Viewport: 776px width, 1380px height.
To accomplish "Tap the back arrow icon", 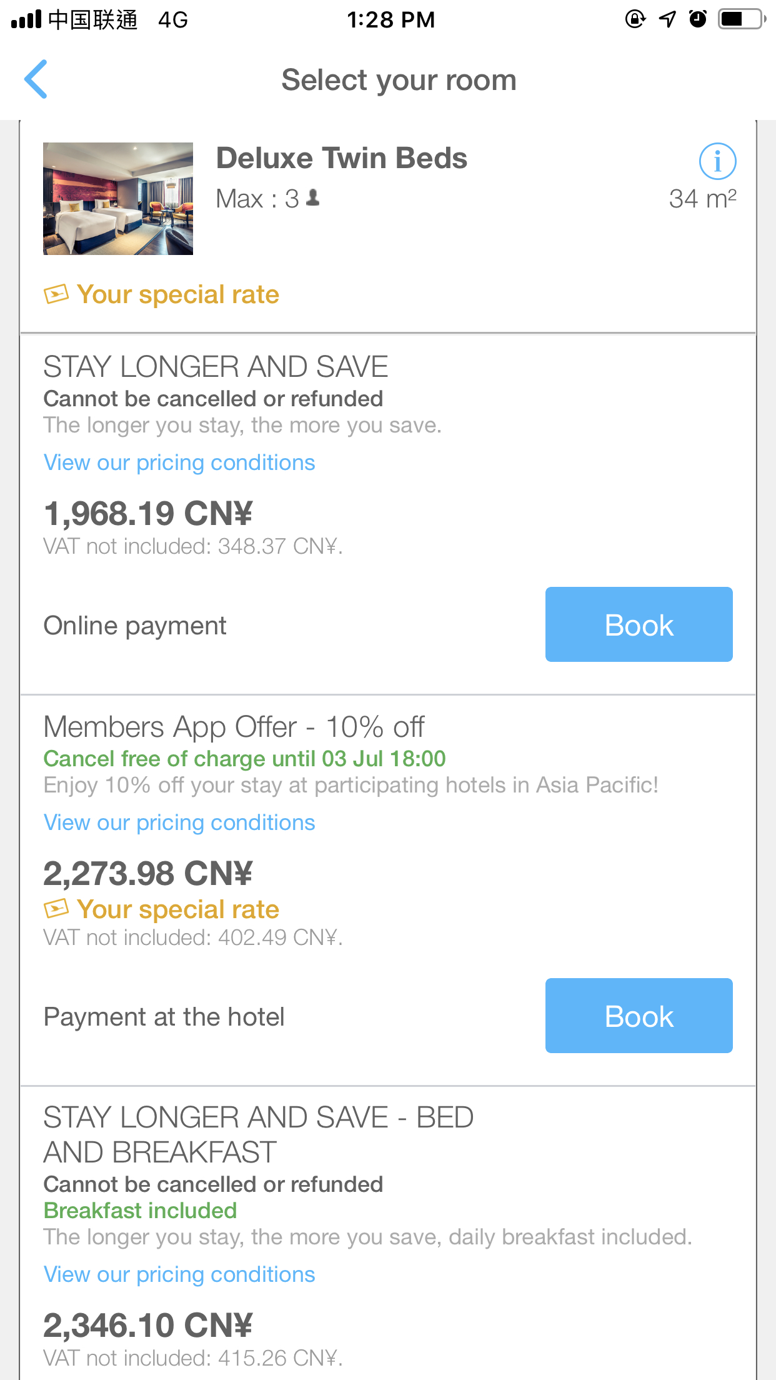I will pyautogui.click(x=36, y=79).
